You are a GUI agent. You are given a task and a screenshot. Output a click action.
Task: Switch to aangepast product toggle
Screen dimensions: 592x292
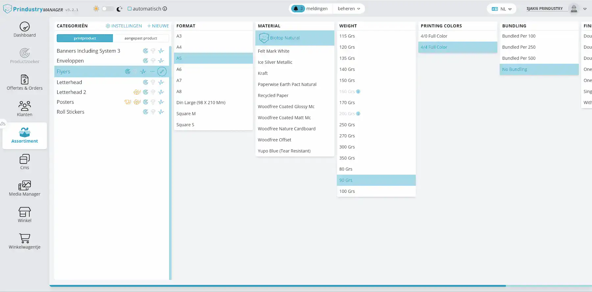pos(141,38)
